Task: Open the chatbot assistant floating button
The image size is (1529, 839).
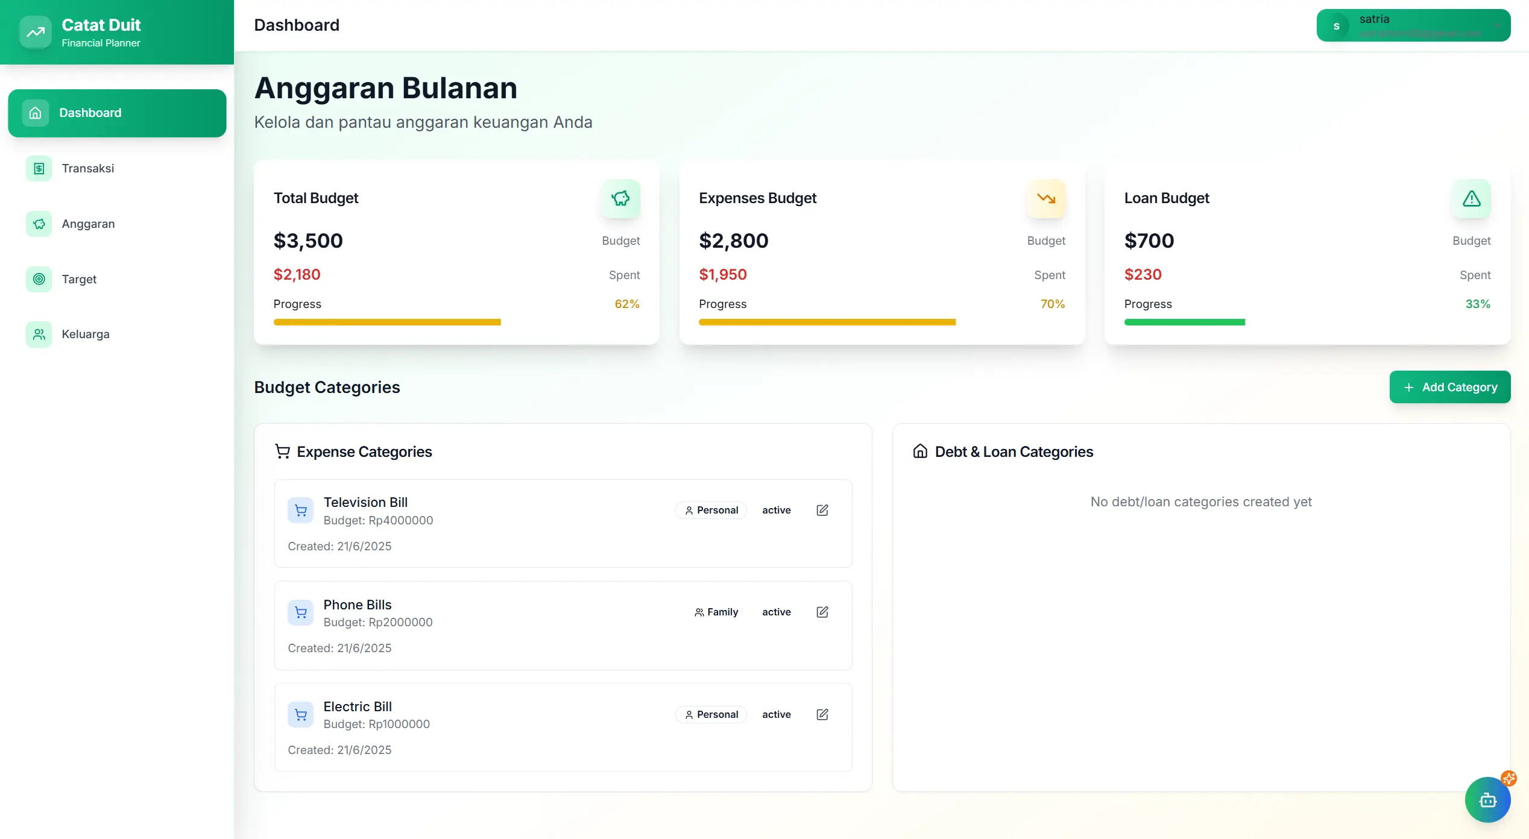Action: click(1487, 800)
